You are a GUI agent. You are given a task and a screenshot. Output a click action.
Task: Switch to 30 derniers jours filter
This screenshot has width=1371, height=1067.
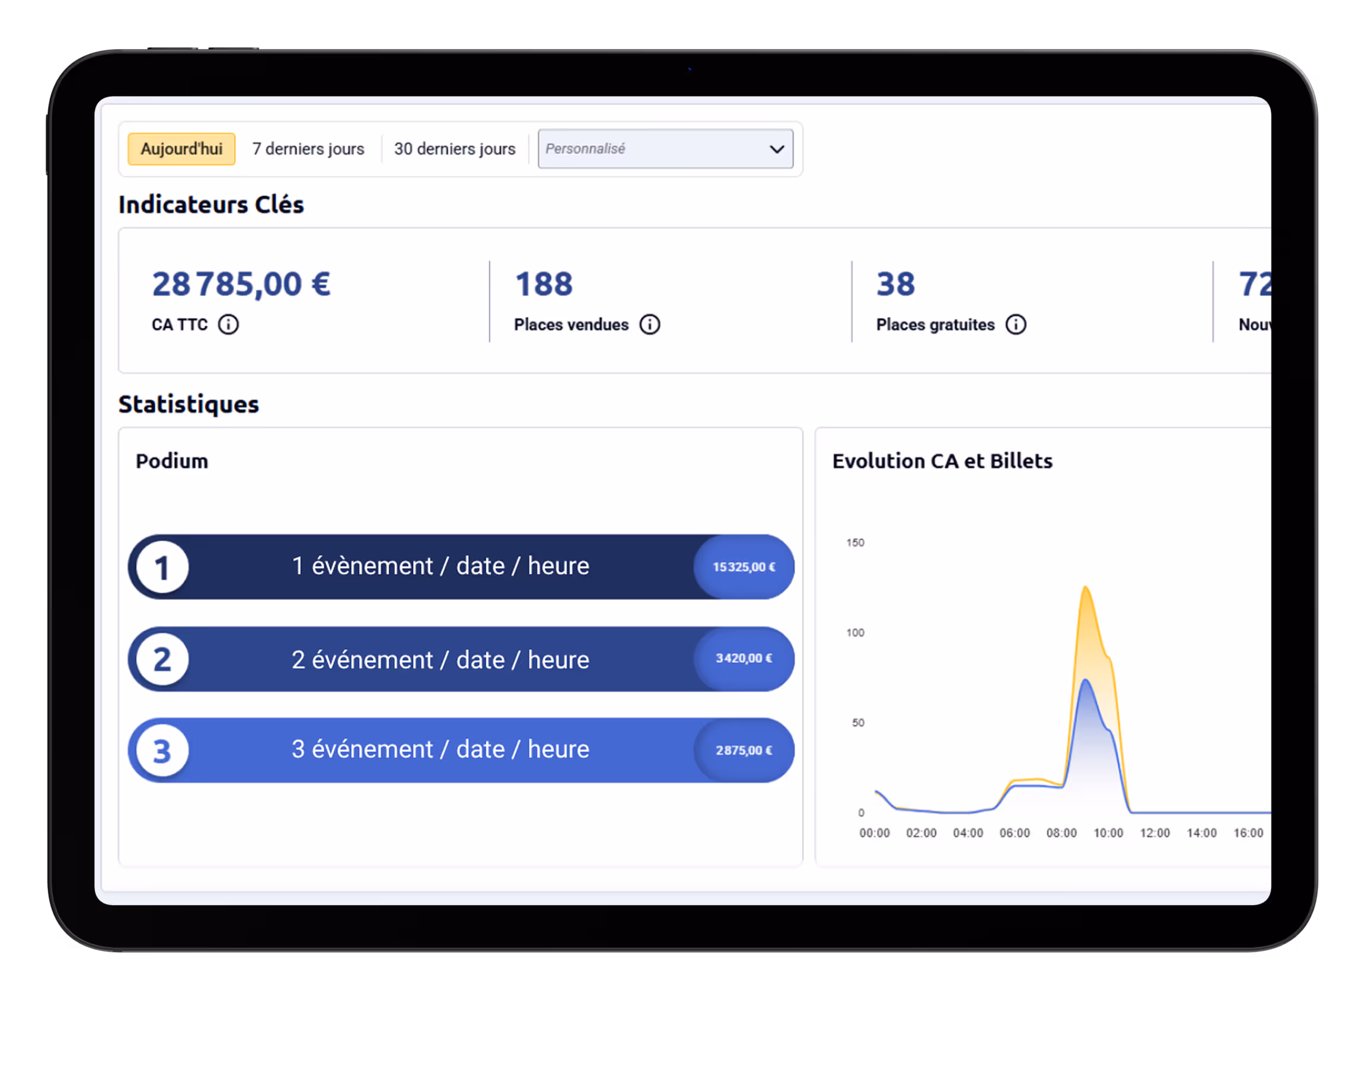click(x=454, y=149)
